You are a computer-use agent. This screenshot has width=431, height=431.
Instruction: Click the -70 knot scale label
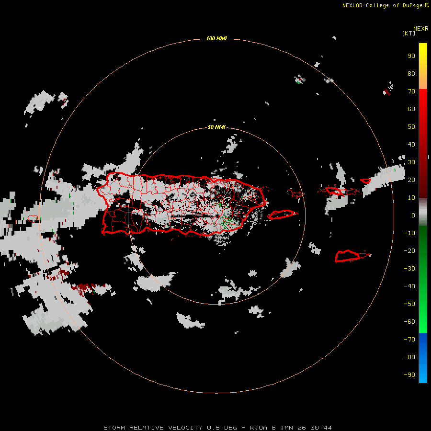[409, 339]
